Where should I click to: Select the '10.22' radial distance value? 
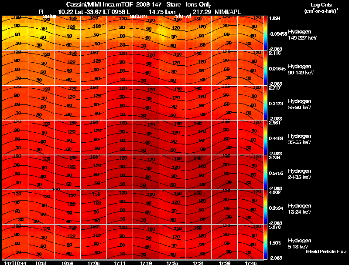[65, 12]
